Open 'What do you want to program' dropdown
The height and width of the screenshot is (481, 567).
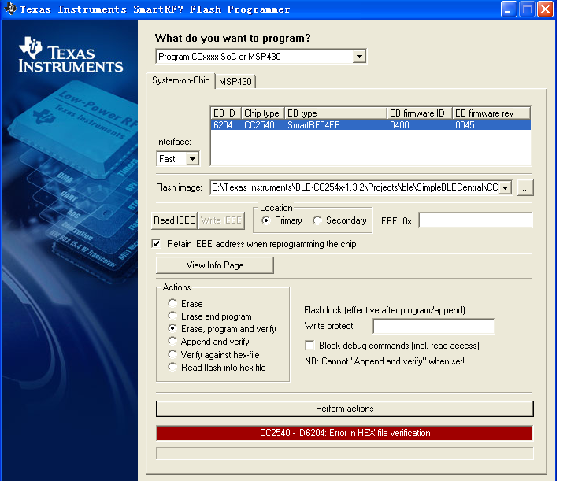(x=359, y=57)
